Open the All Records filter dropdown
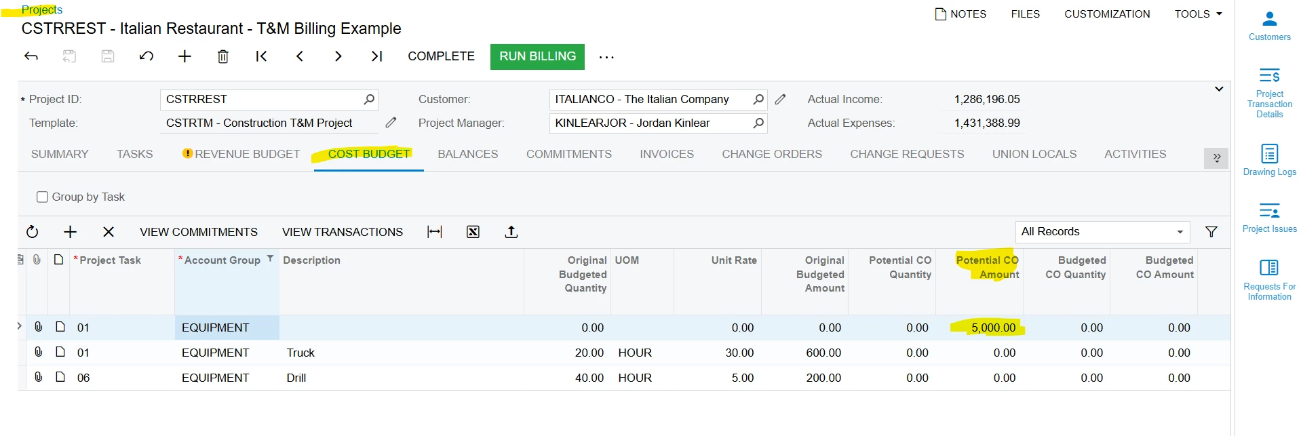The height and width of the screenshot is (436, 1301). click(1102, 232)
